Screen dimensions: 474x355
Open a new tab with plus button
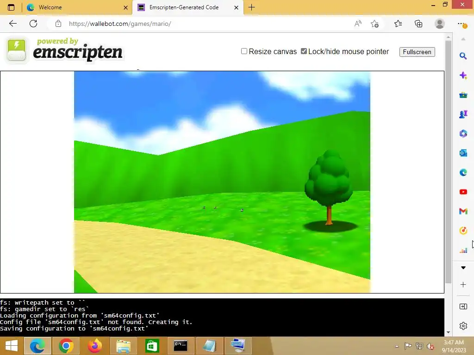(251, 7)
